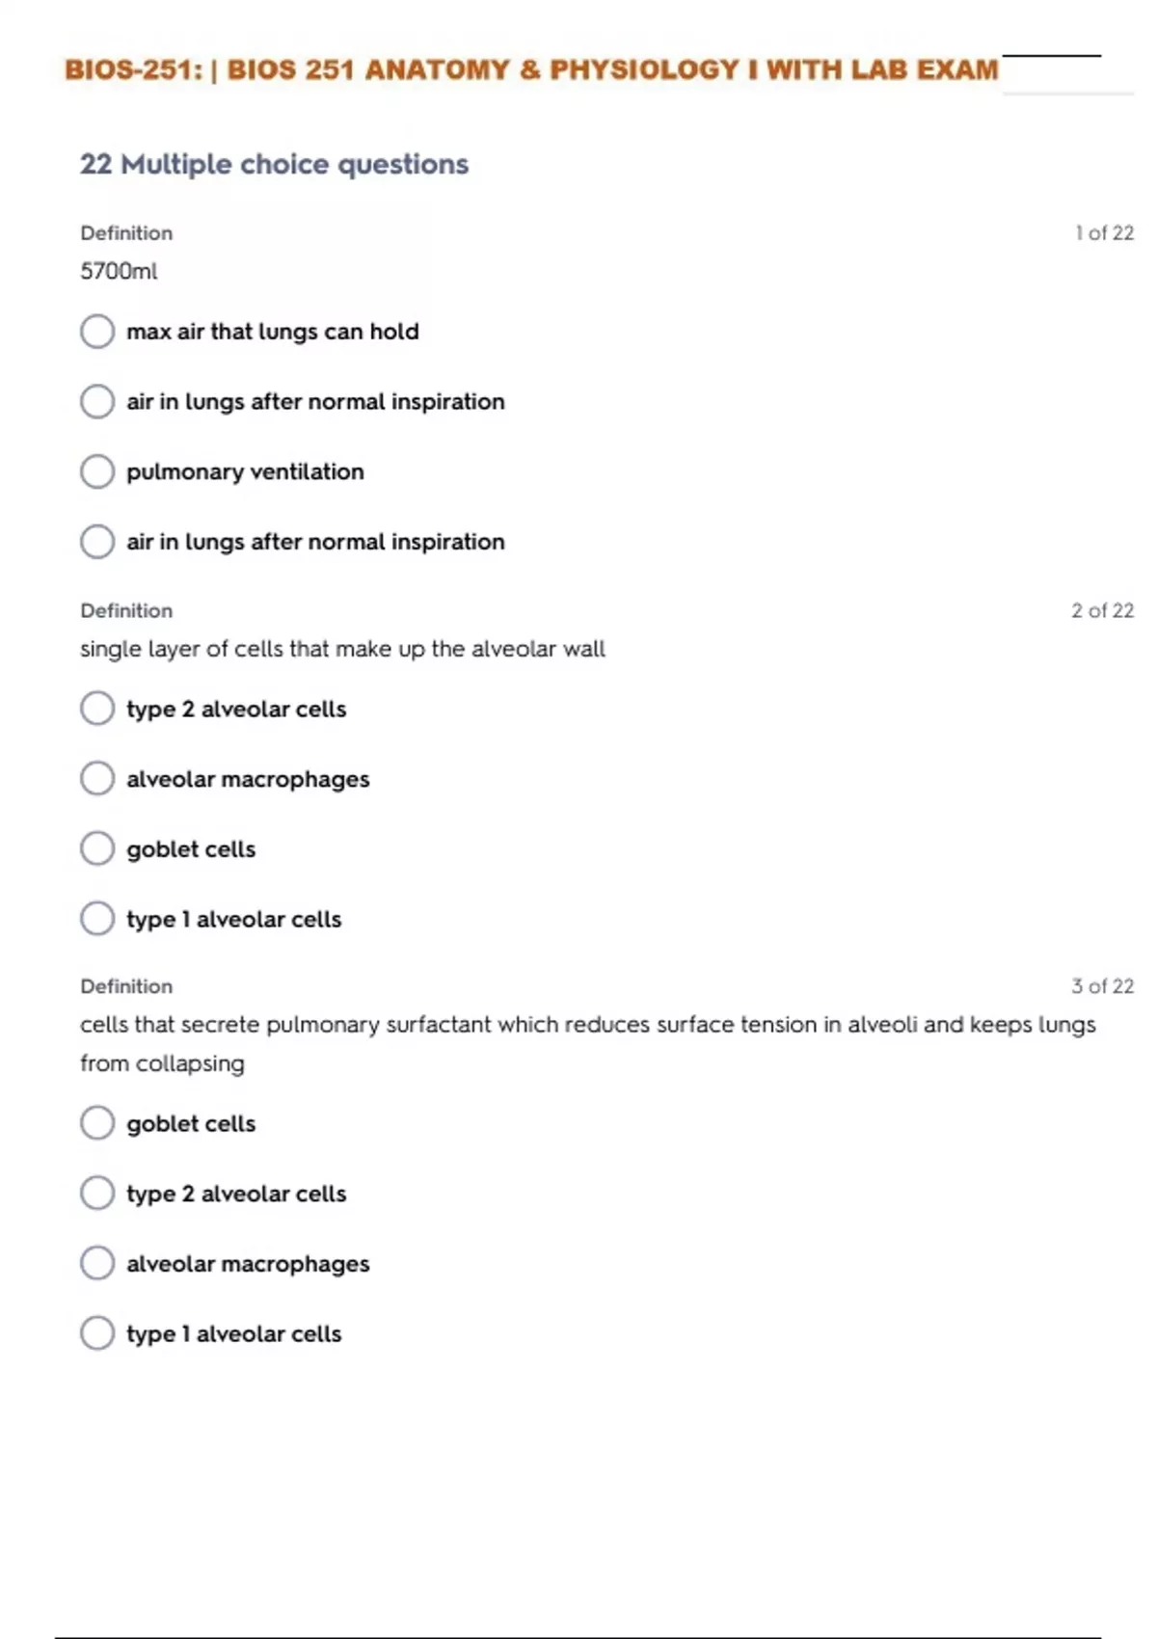
Task: Select 'type 2 alveolar cells' for alveolar wall question
Action: pos(97,709)
